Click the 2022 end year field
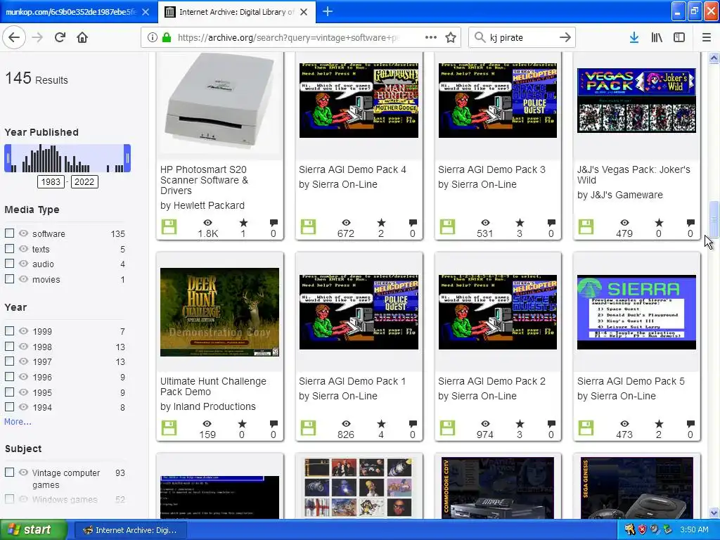 coord(84,182)
